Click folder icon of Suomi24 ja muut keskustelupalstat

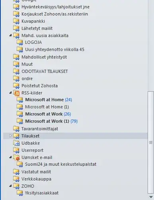point(20,164)
